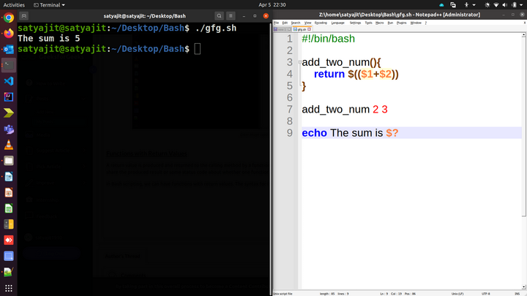Open the Edit menu in Notepad++
This screenshot has height=296, width=527.
pyautogui.click(x=285, y=23)
